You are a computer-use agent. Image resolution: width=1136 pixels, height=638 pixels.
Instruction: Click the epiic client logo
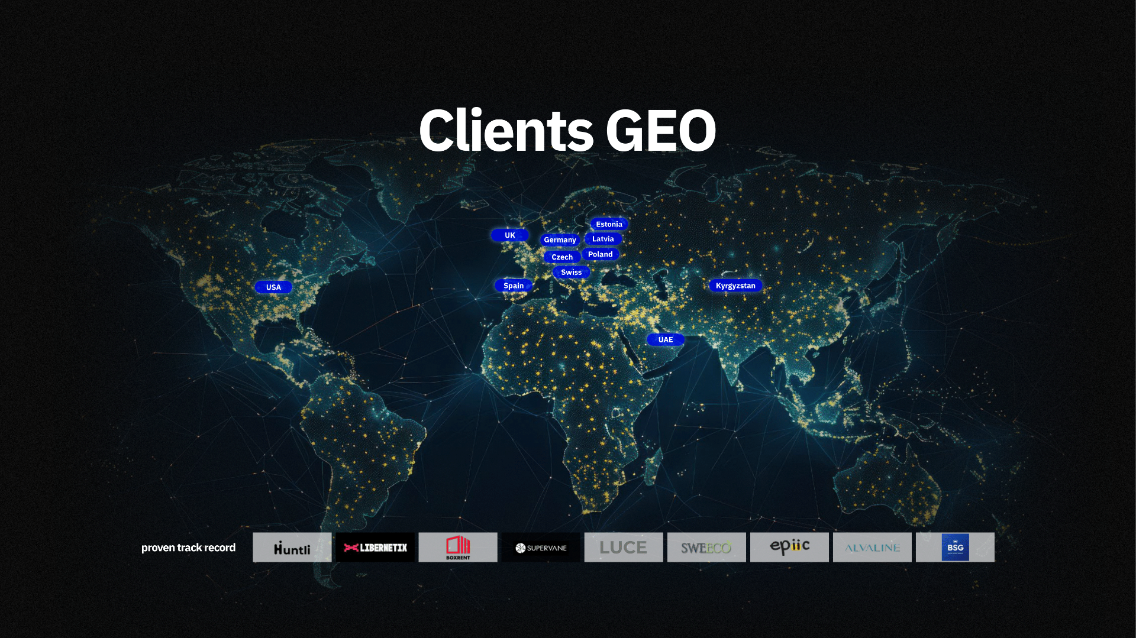[x=789, y=548]
